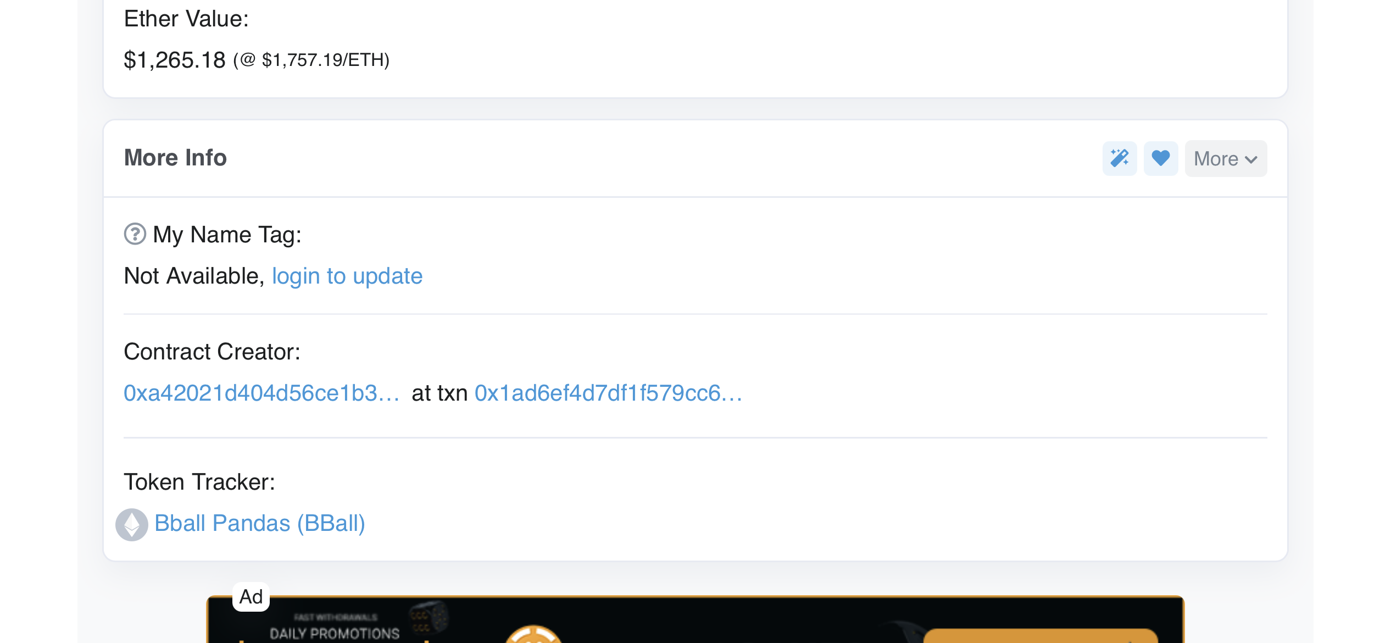Click the Token Tracker label
Image resolution: width=1391 pixels, height=643 pixels.
[x=199, y=482]
